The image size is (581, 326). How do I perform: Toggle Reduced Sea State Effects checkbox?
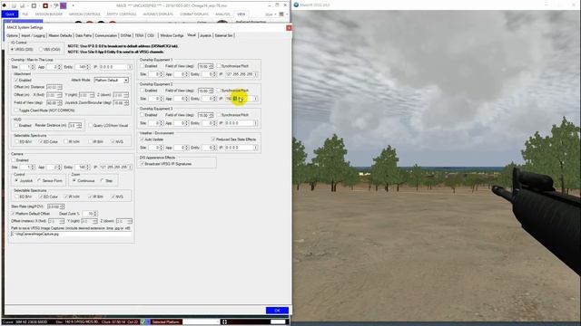point(213,139)
